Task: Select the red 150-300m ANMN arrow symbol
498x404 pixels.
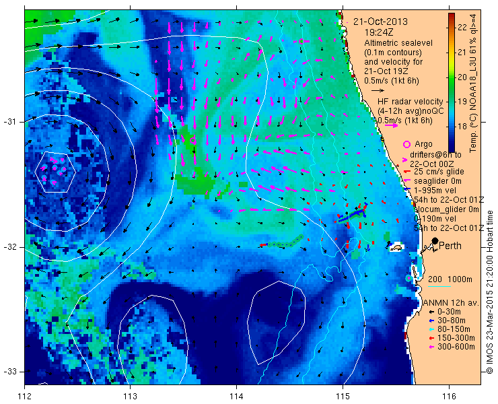Action: (431, 338)
